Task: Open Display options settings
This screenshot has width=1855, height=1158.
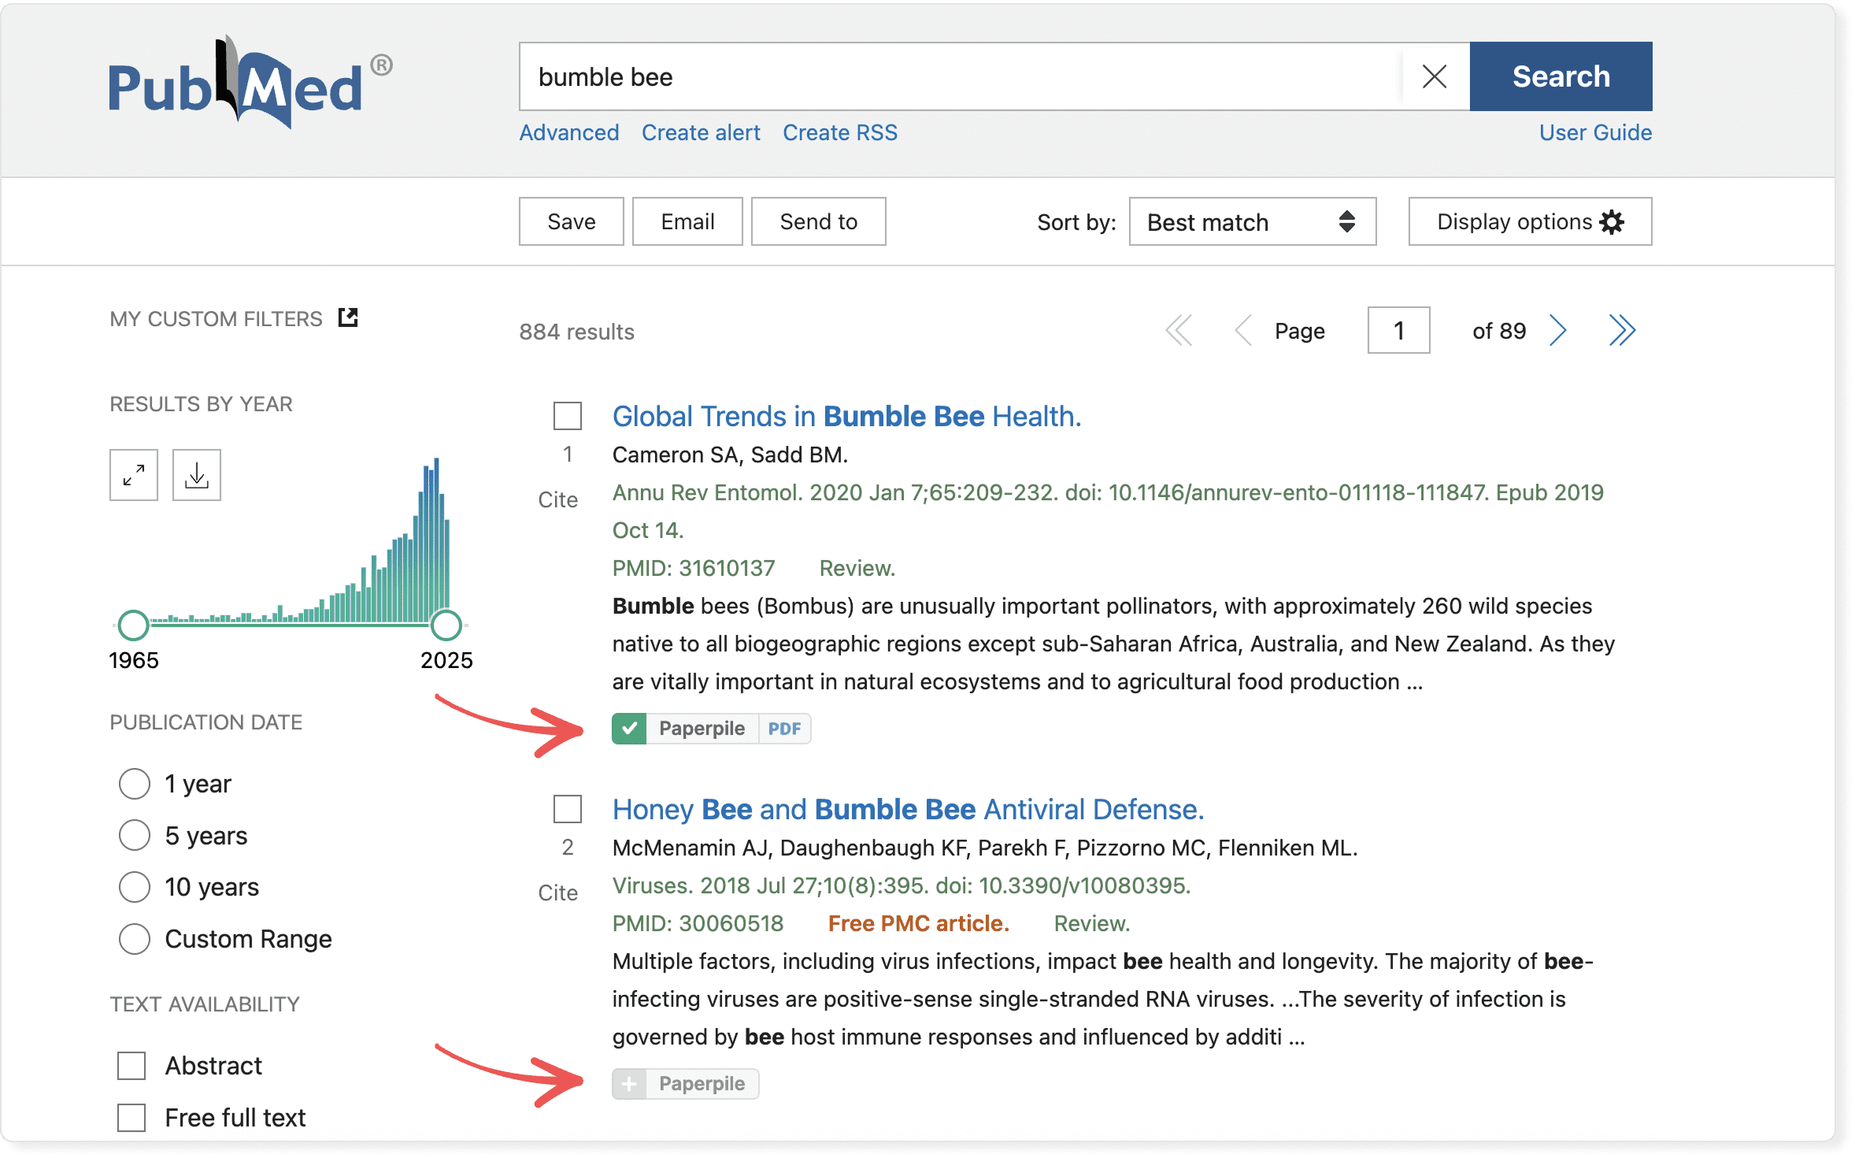Action: point(1529,222)
